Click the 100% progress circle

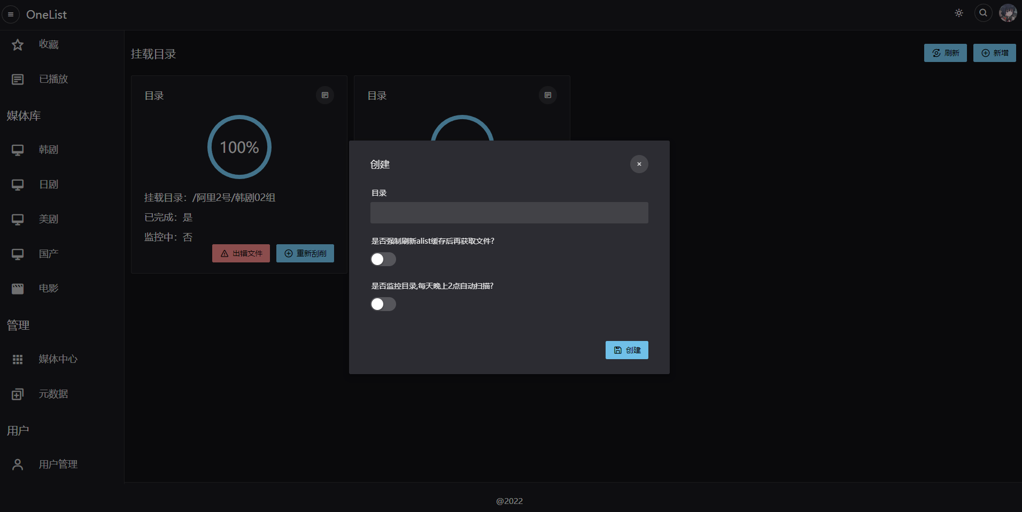[239, 147]
